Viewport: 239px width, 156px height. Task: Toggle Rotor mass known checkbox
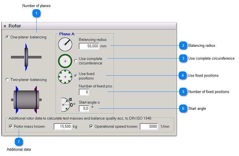[x=11, y=126]
